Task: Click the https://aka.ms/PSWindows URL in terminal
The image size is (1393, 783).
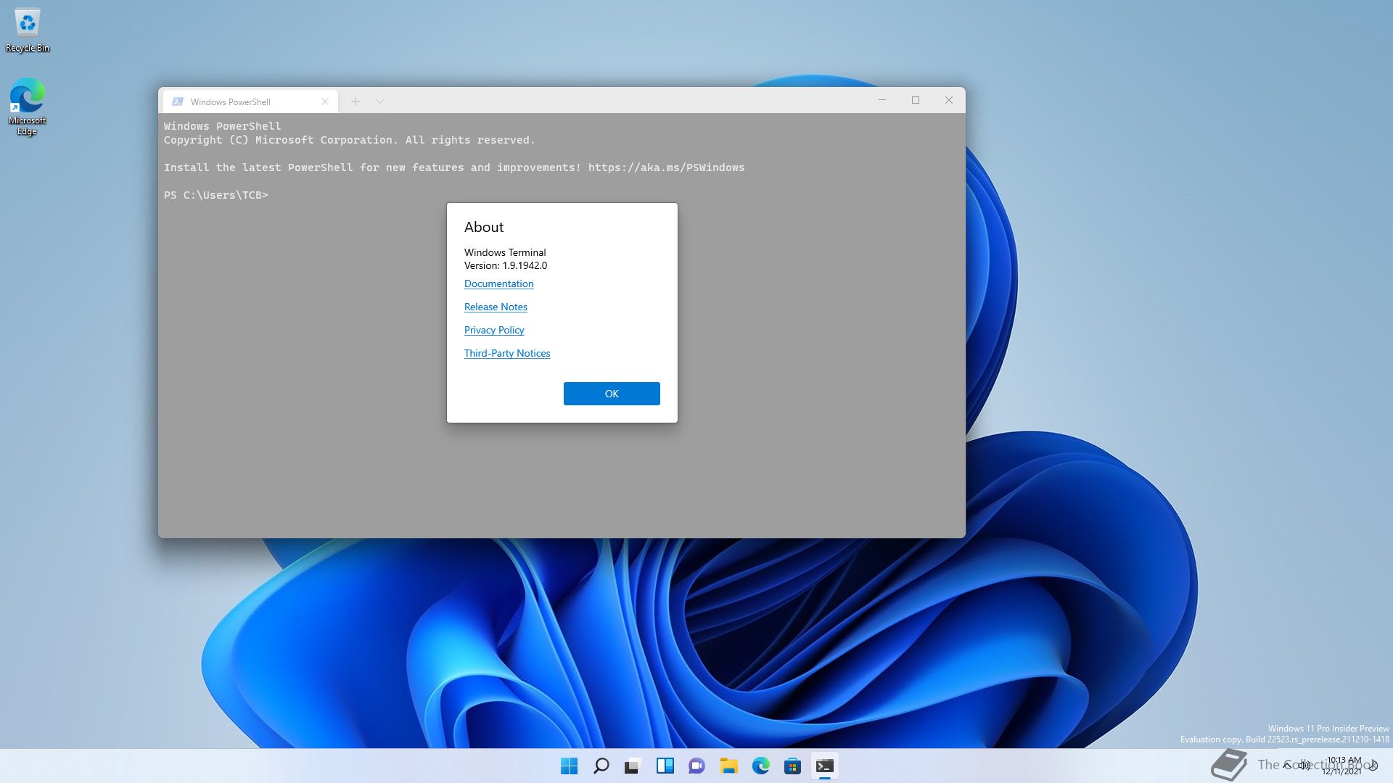Action: (666, 167)
